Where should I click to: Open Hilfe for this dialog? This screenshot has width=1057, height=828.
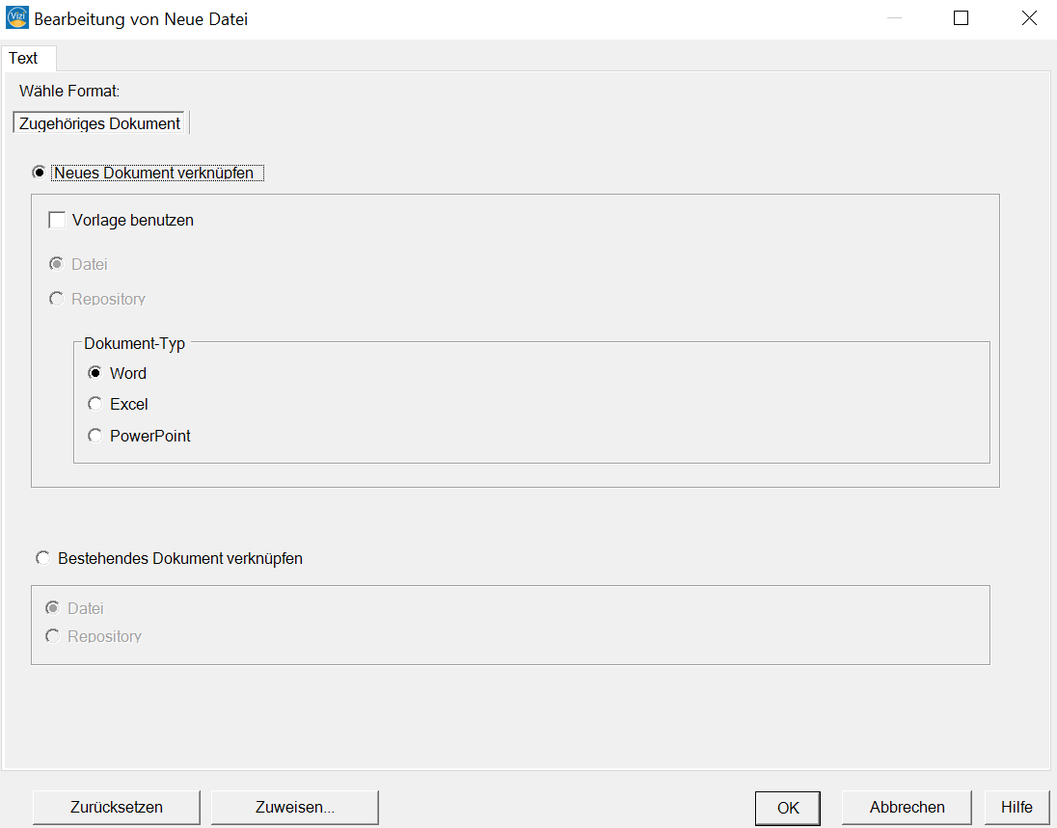tap(1016, 807)
